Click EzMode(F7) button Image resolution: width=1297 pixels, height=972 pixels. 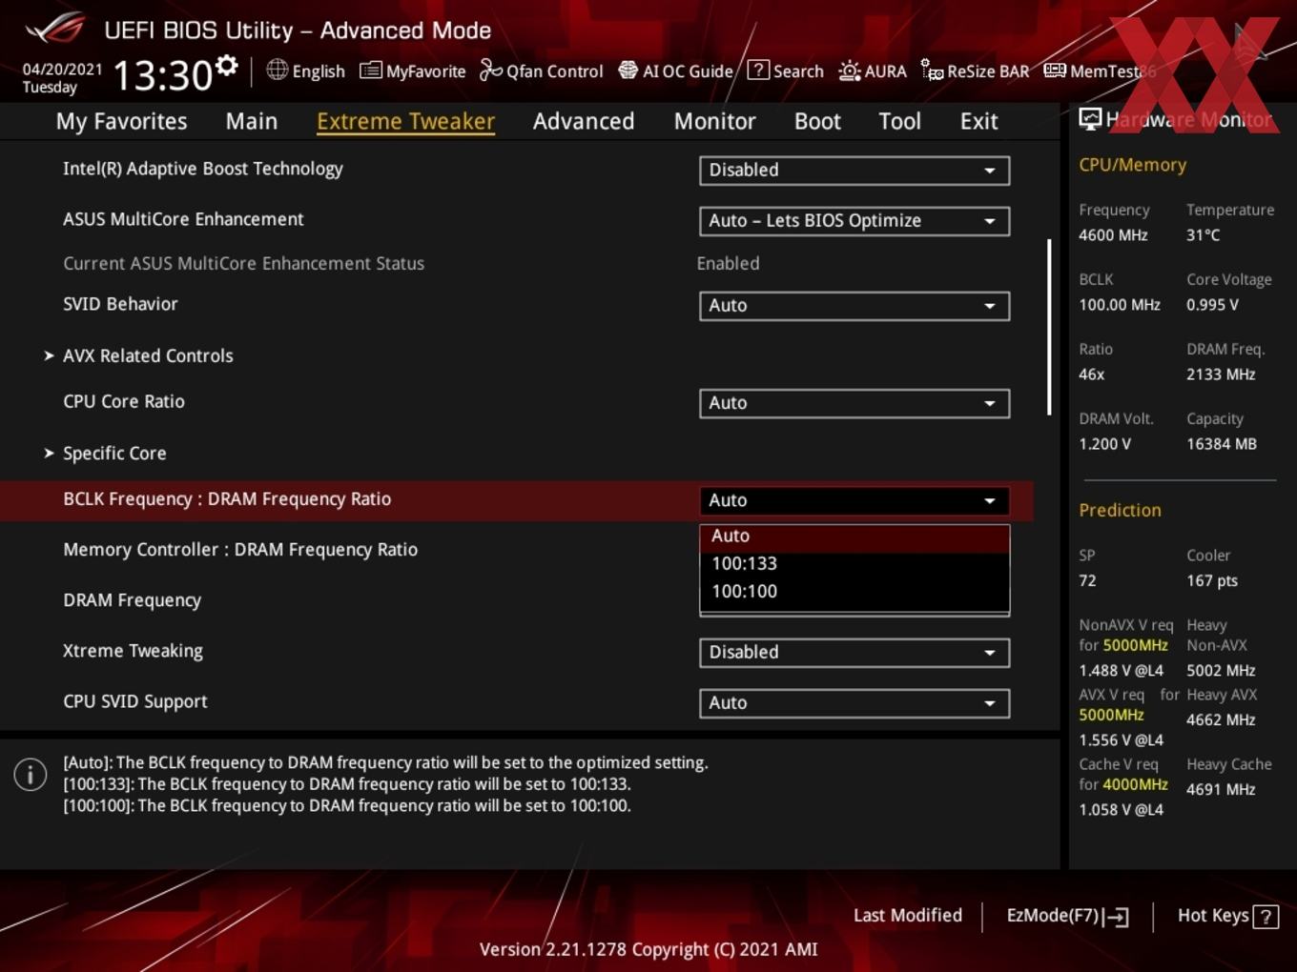pos(1067,916)
